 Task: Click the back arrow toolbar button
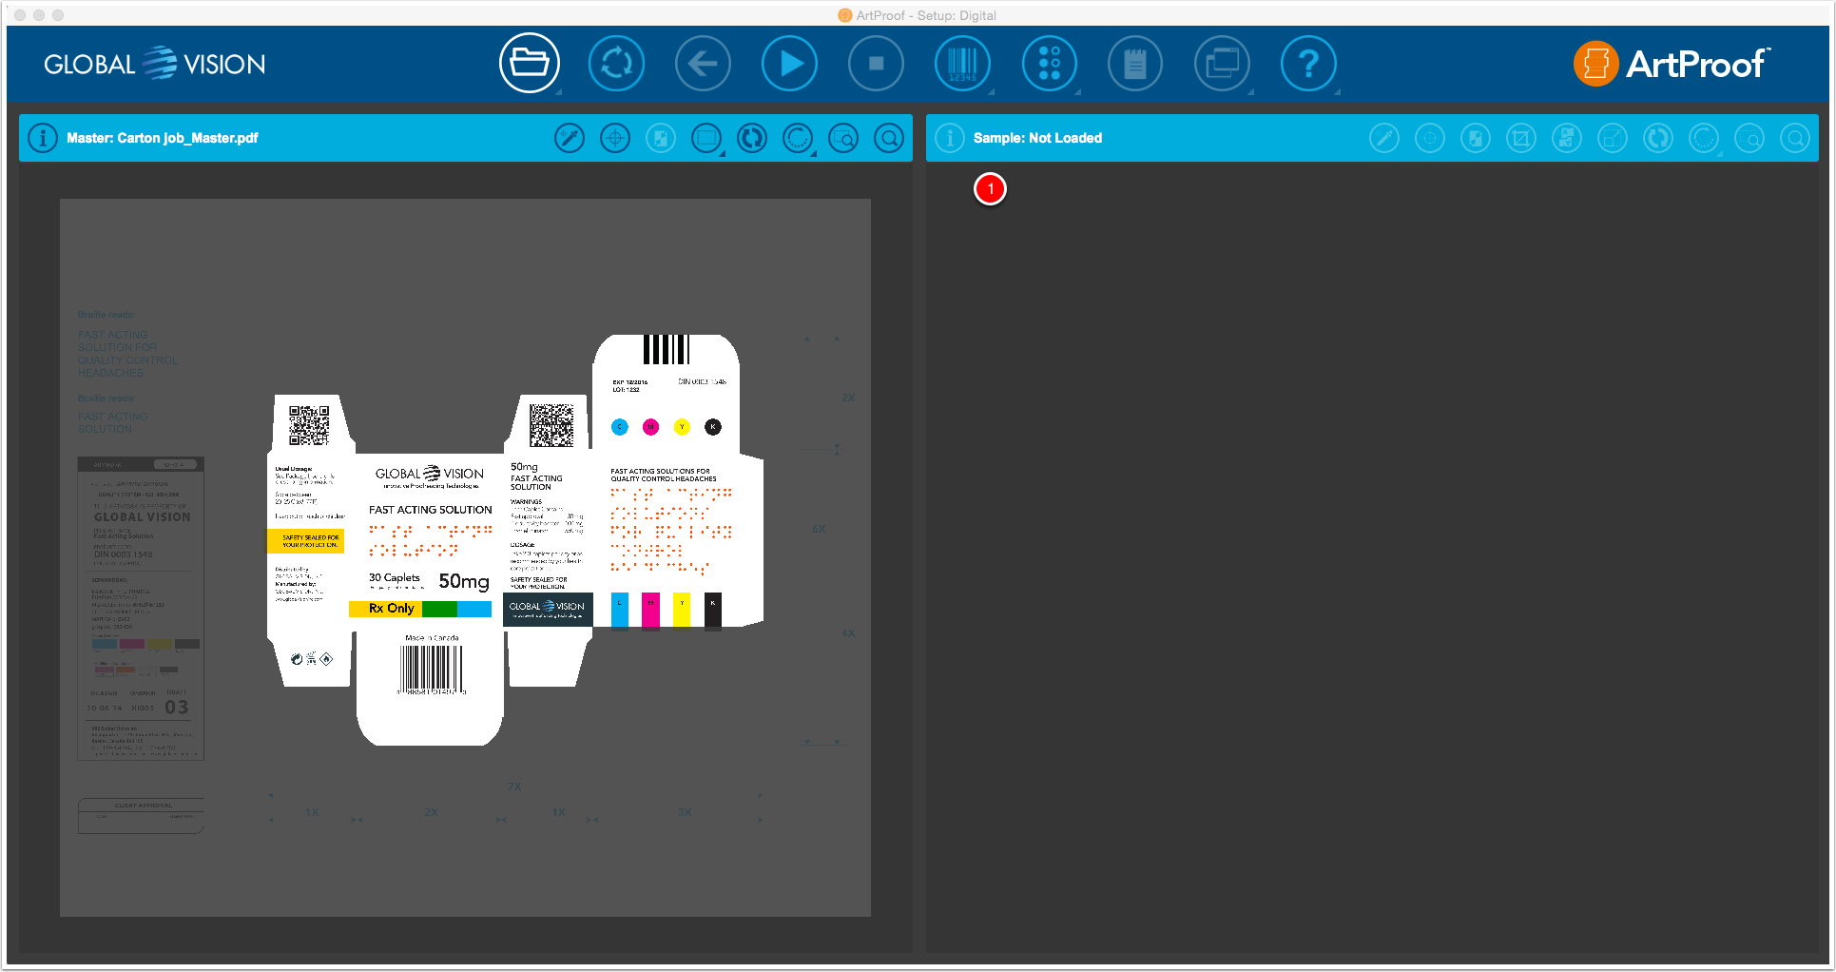click(x=703, y=64)
